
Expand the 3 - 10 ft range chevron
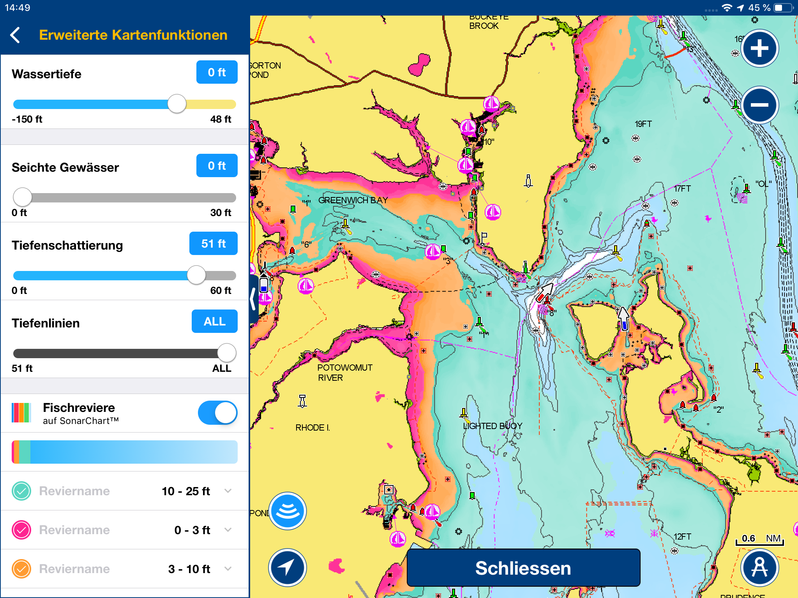(228, 569)
